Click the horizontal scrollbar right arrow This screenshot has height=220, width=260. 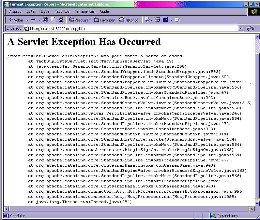[252, 209]
